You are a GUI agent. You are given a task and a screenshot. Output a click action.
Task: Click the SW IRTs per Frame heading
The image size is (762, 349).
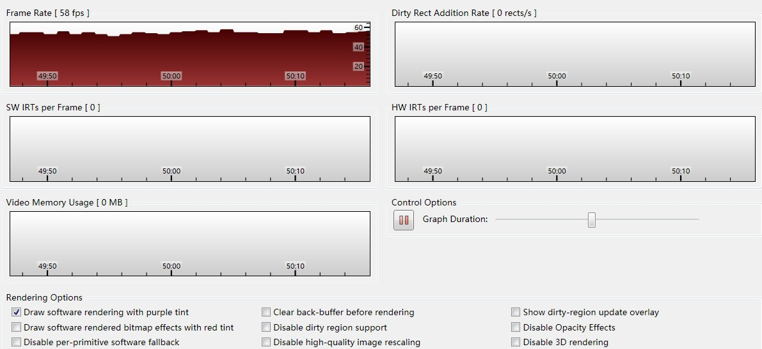[53, 108]
